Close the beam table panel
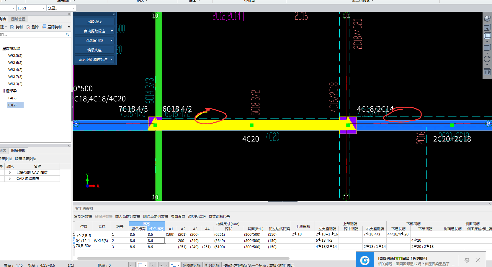The image size is (492, 267). 489,204
